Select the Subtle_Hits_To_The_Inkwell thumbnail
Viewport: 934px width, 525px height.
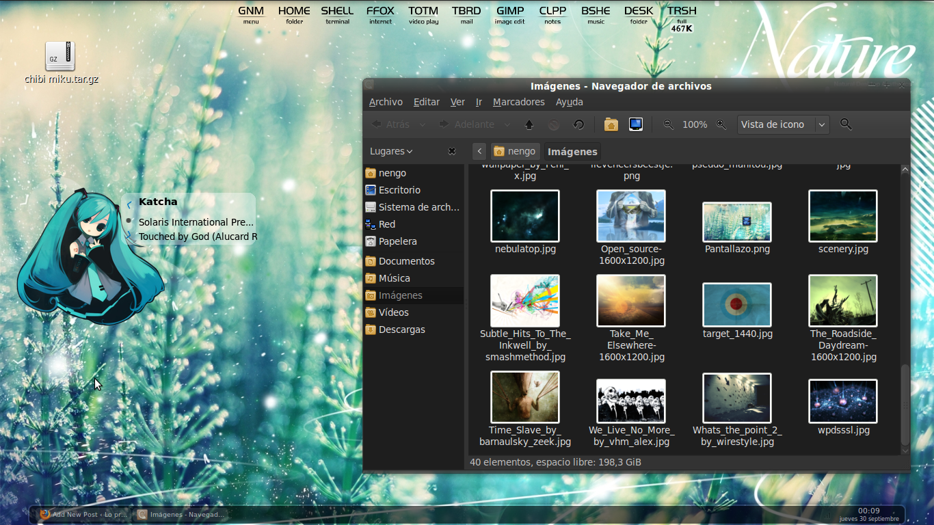pos(525,301)
